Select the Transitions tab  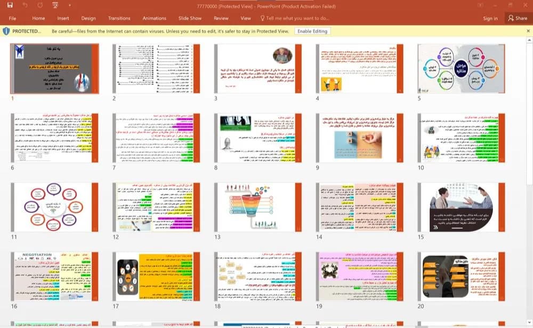click(119, 18)
